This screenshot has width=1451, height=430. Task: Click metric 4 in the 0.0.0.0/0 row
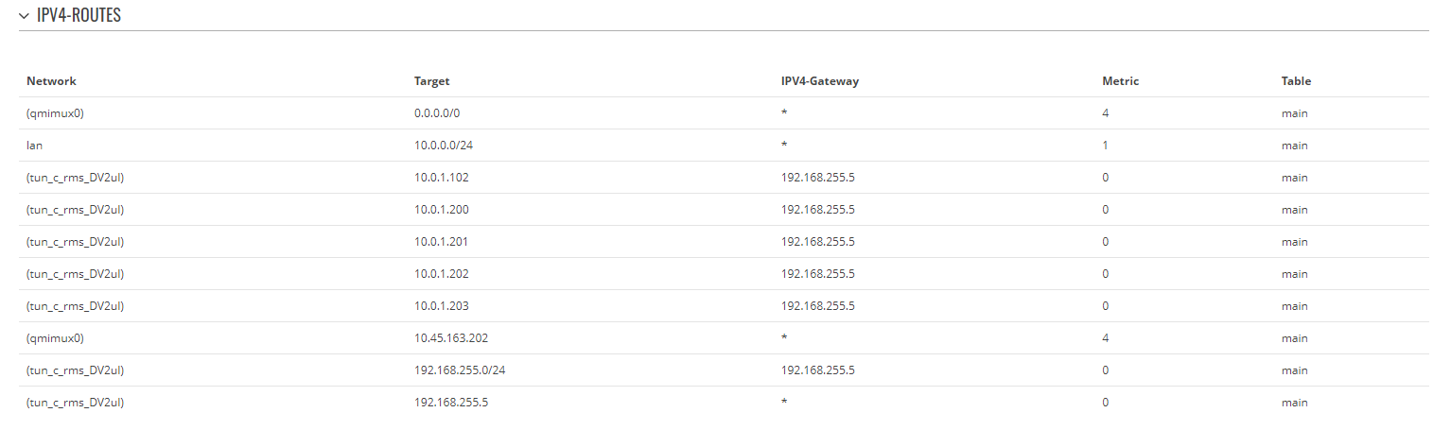1106,113
